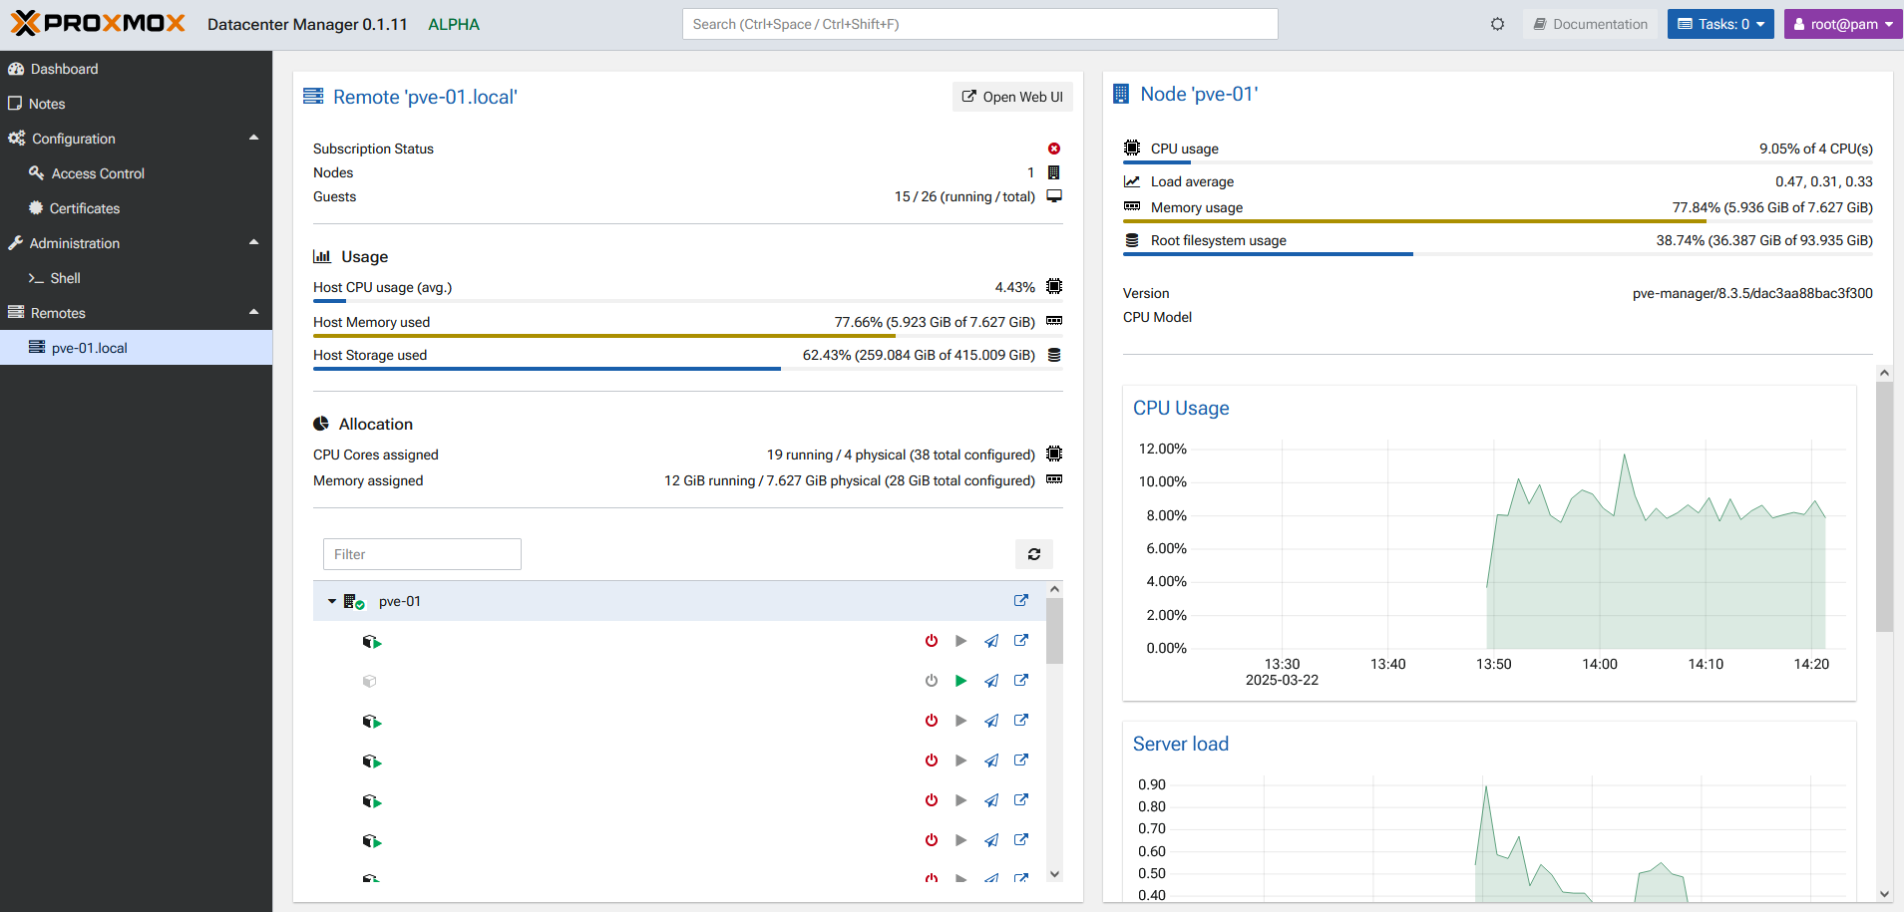The height and width of the screenshot is (912, 1904).
Task: Click the Root filesystem usage progress bar
Action: coord(1497,254)
